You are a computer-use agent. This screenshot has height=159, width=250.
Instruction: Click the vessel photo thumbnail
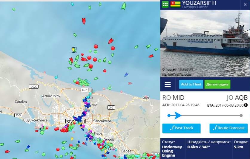point(205,44)
